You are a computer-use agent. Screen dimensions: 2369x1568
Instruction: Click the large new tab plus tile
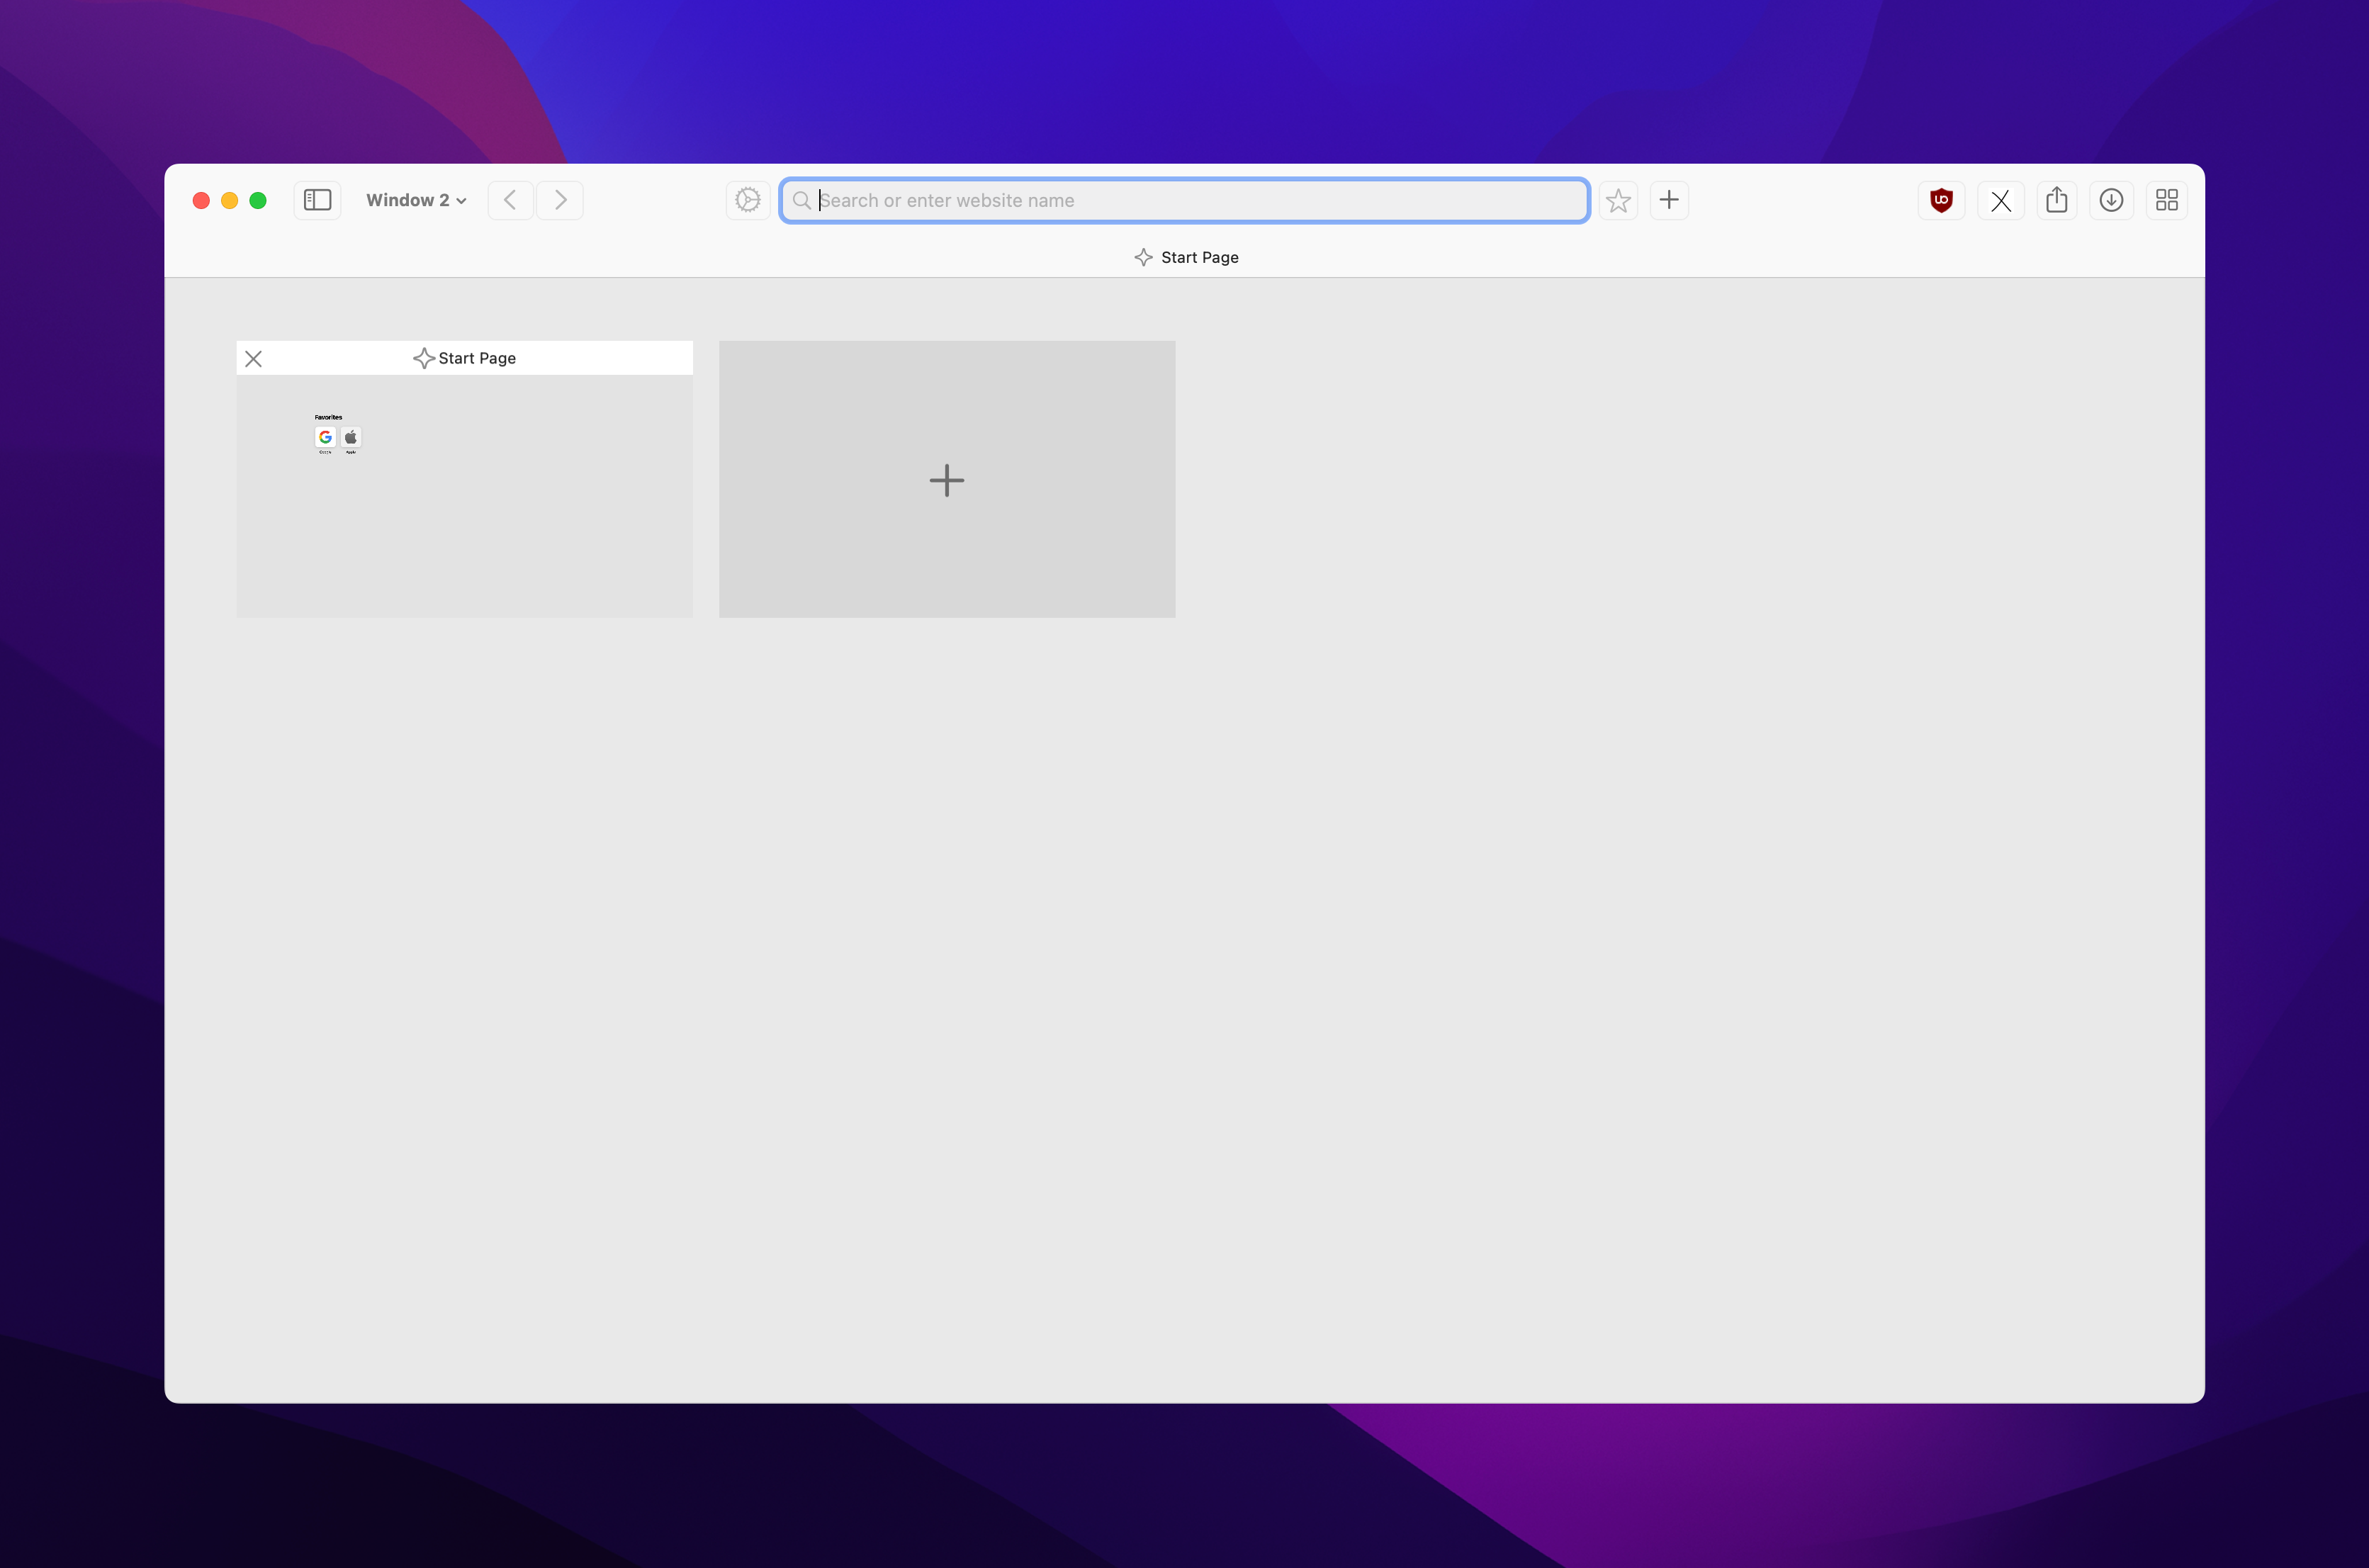tap(946, 479)
